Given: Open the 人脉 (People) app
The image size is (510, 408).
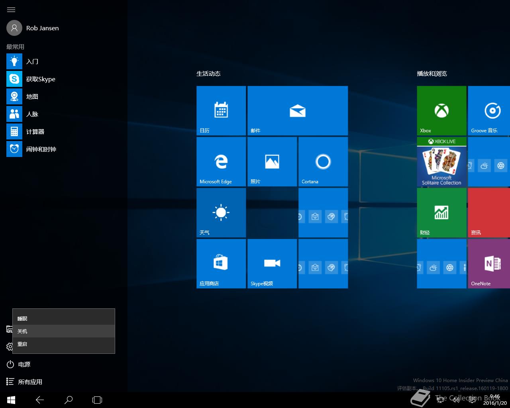Looking at the screenshot, I should click(x=64, y=114).
